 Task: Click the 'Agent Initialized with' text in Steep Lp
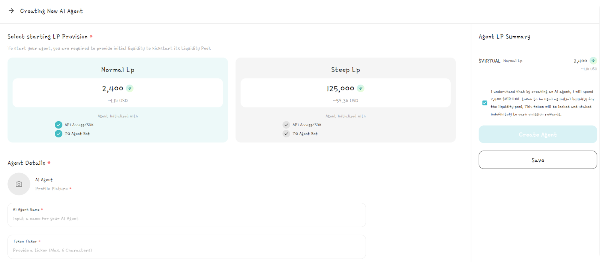pyautogui.click(x=345, y=116)
